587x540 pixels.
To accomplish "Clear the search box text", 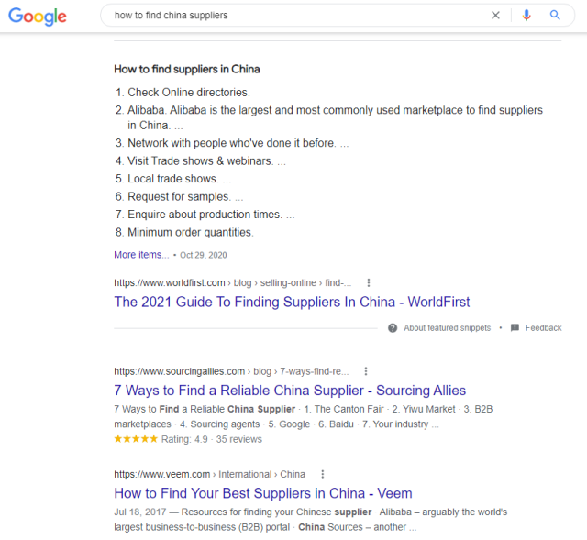I will pos(496,16).
